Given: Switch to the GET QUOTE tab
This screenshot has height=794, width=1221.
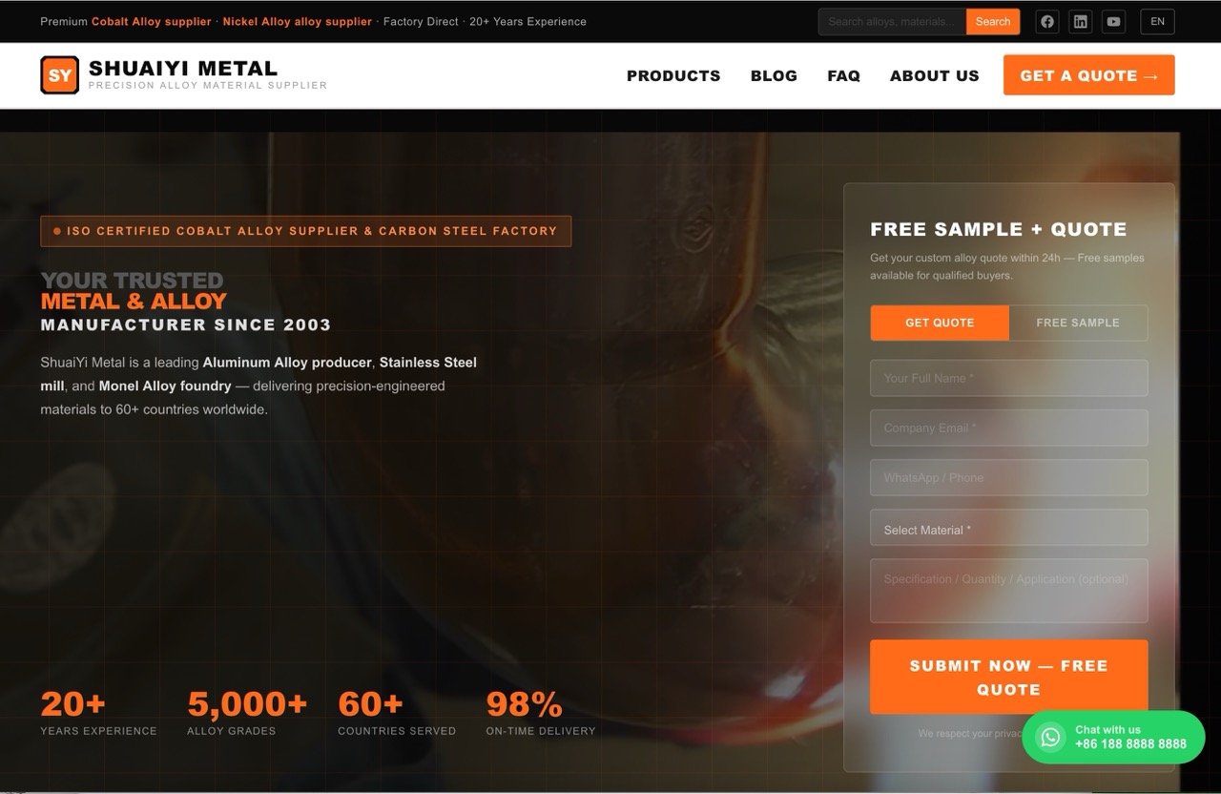Looking at the screenshot, I should click(940, 323).
